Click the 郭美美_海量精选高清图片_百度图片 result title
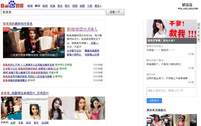 click(x=25, y=93)
